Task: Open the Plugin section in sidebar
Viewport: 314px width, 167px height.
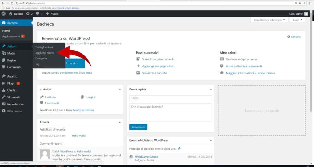Action: coord(11,83)
